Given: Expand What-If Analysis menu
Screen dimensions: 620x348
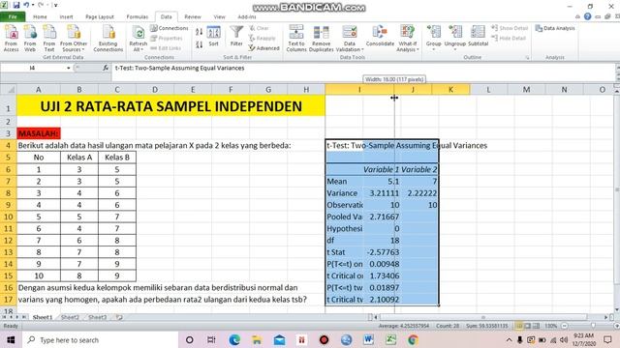Looking at the screenshot, I should coord(407,39).
